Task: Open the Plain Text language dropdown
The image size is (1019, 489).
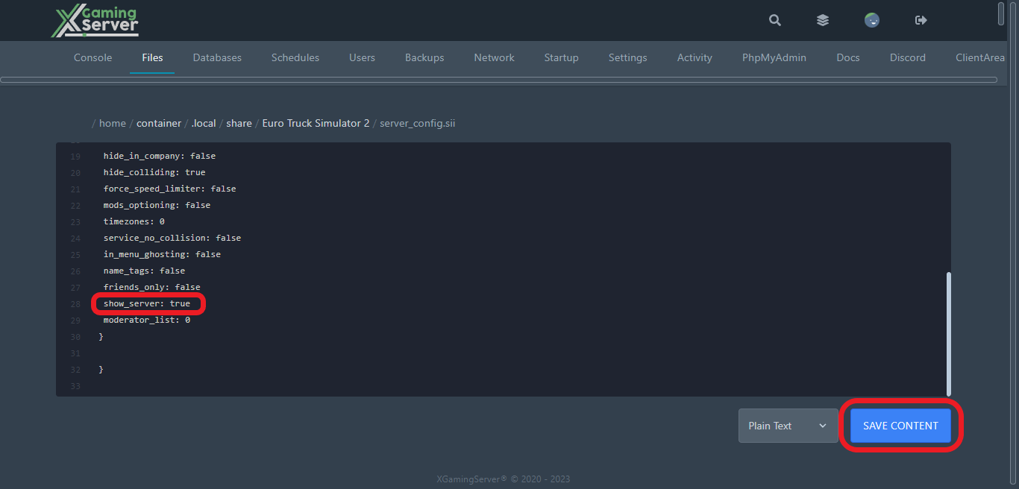Action: [788, 426]
